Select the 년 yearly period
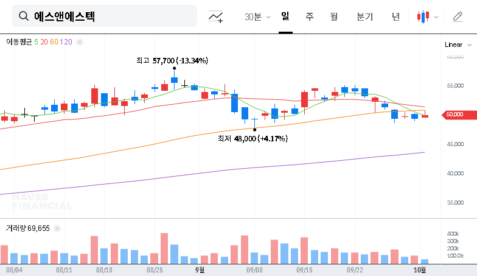 (395, 16)
